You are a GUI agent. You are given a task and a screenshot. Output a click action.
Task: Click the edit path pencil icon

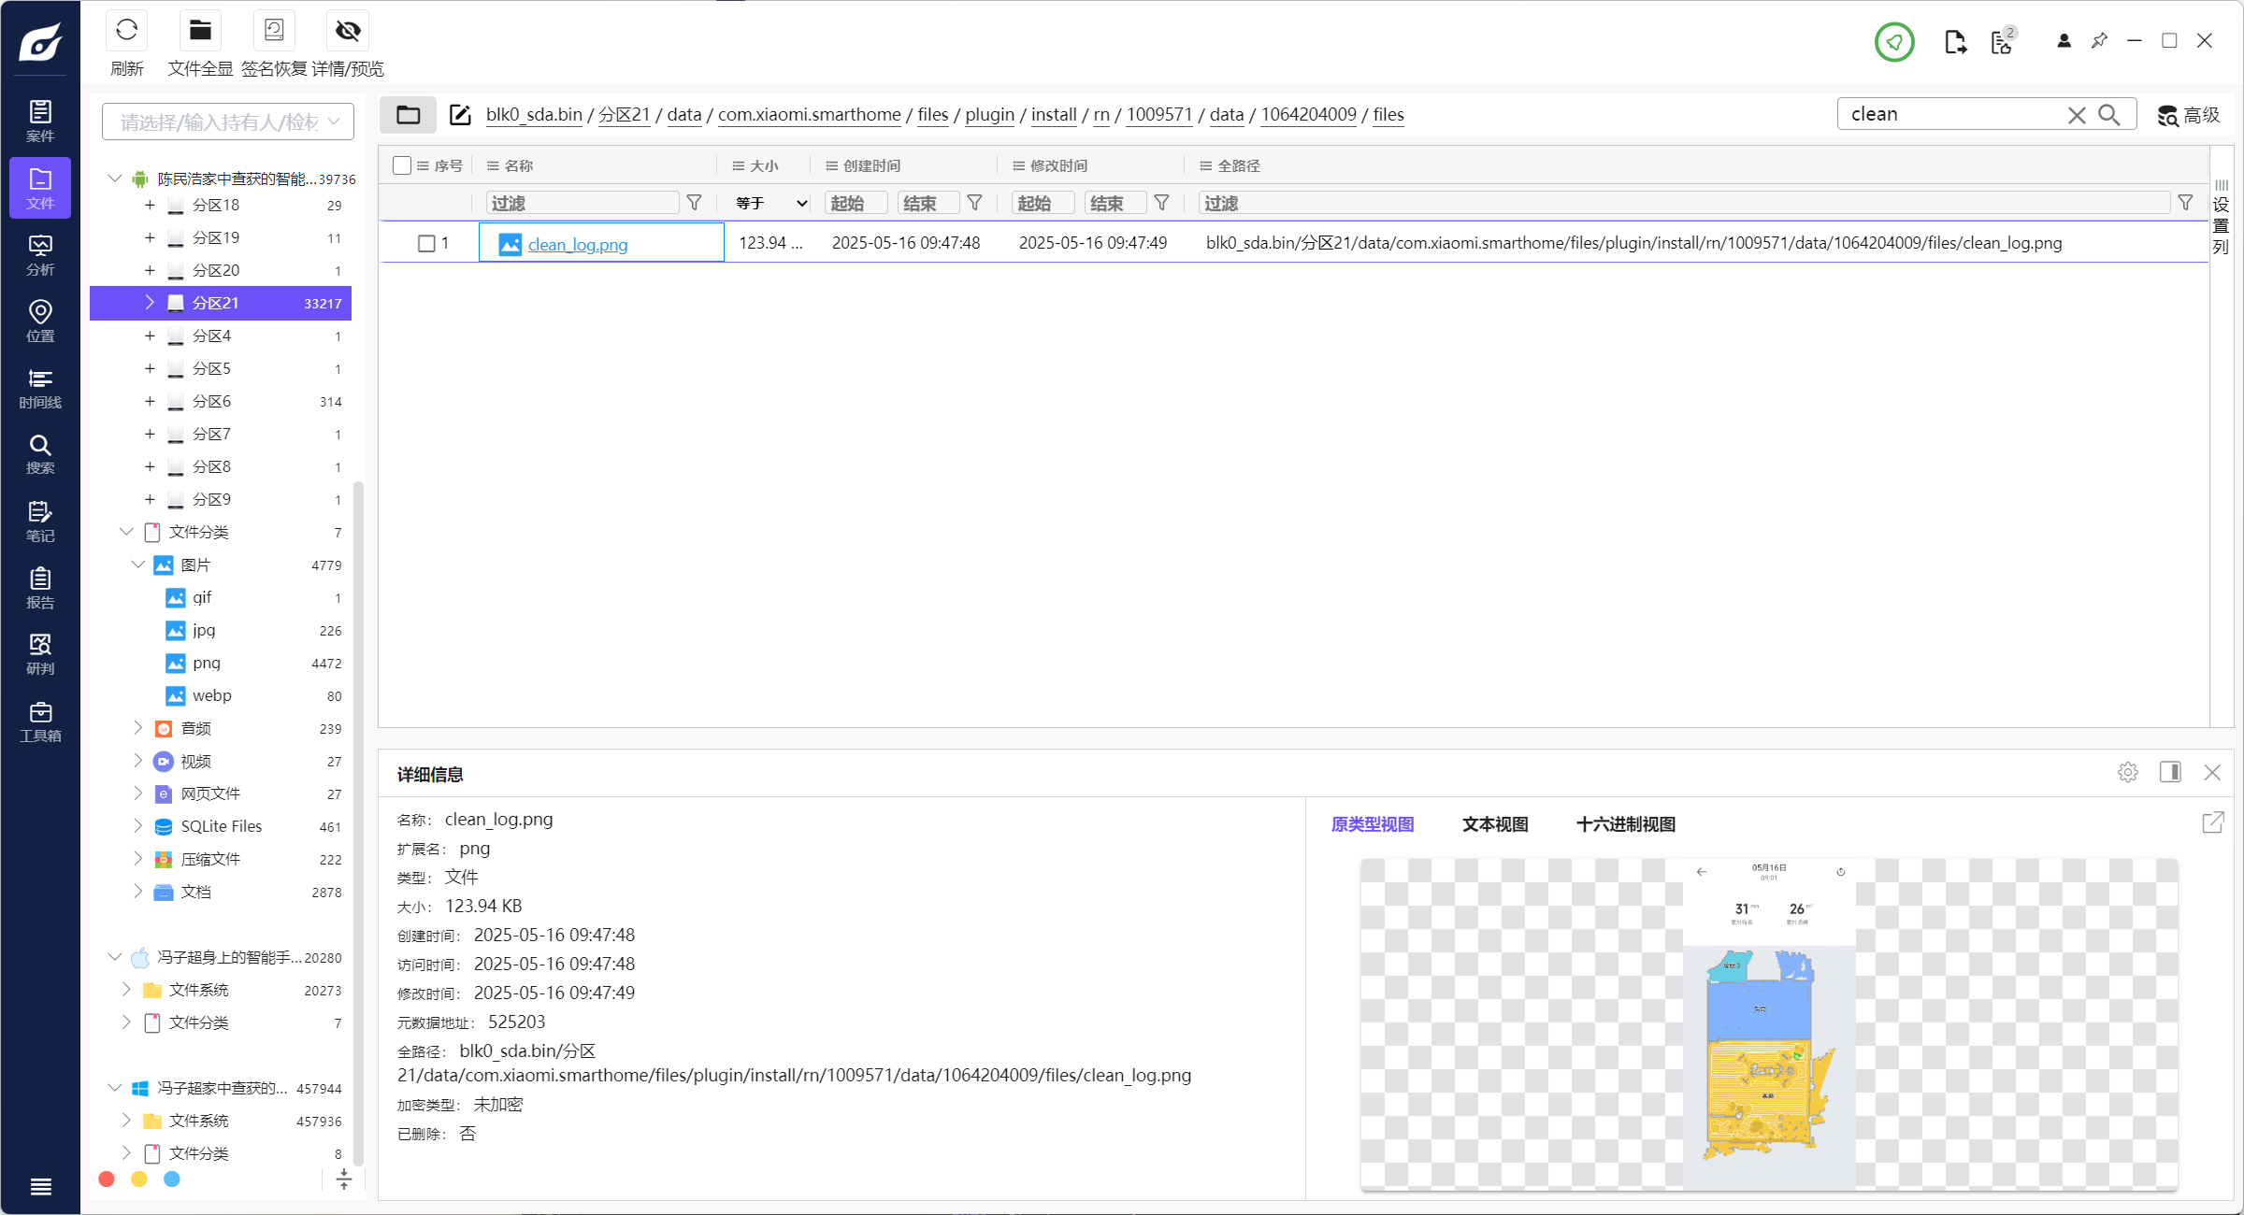460,115
